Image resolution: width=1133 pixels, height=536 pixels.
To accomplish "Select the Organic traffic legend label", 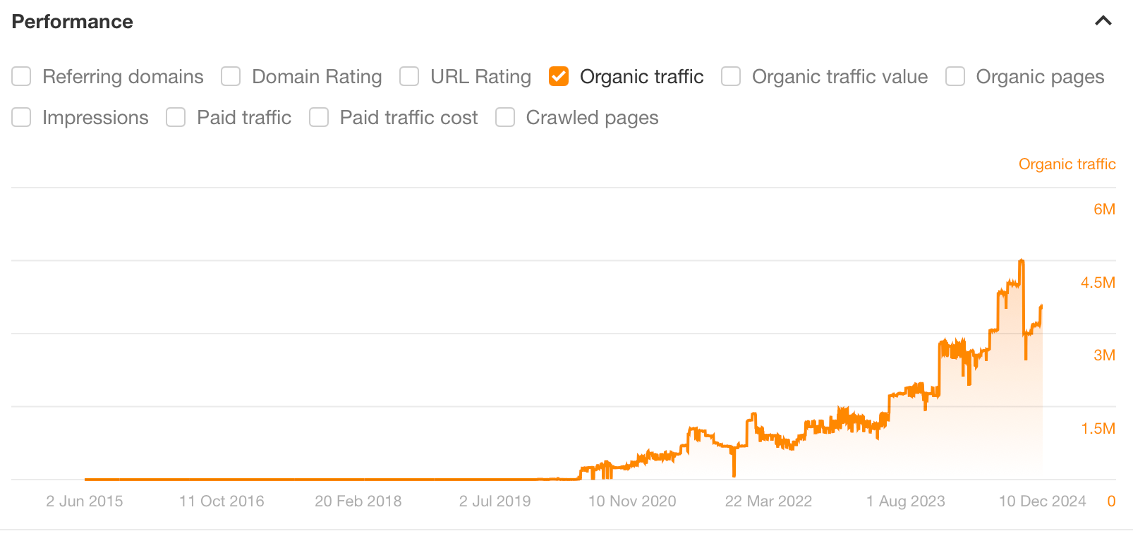I will pyautogui.click(x=1067, y=164).
